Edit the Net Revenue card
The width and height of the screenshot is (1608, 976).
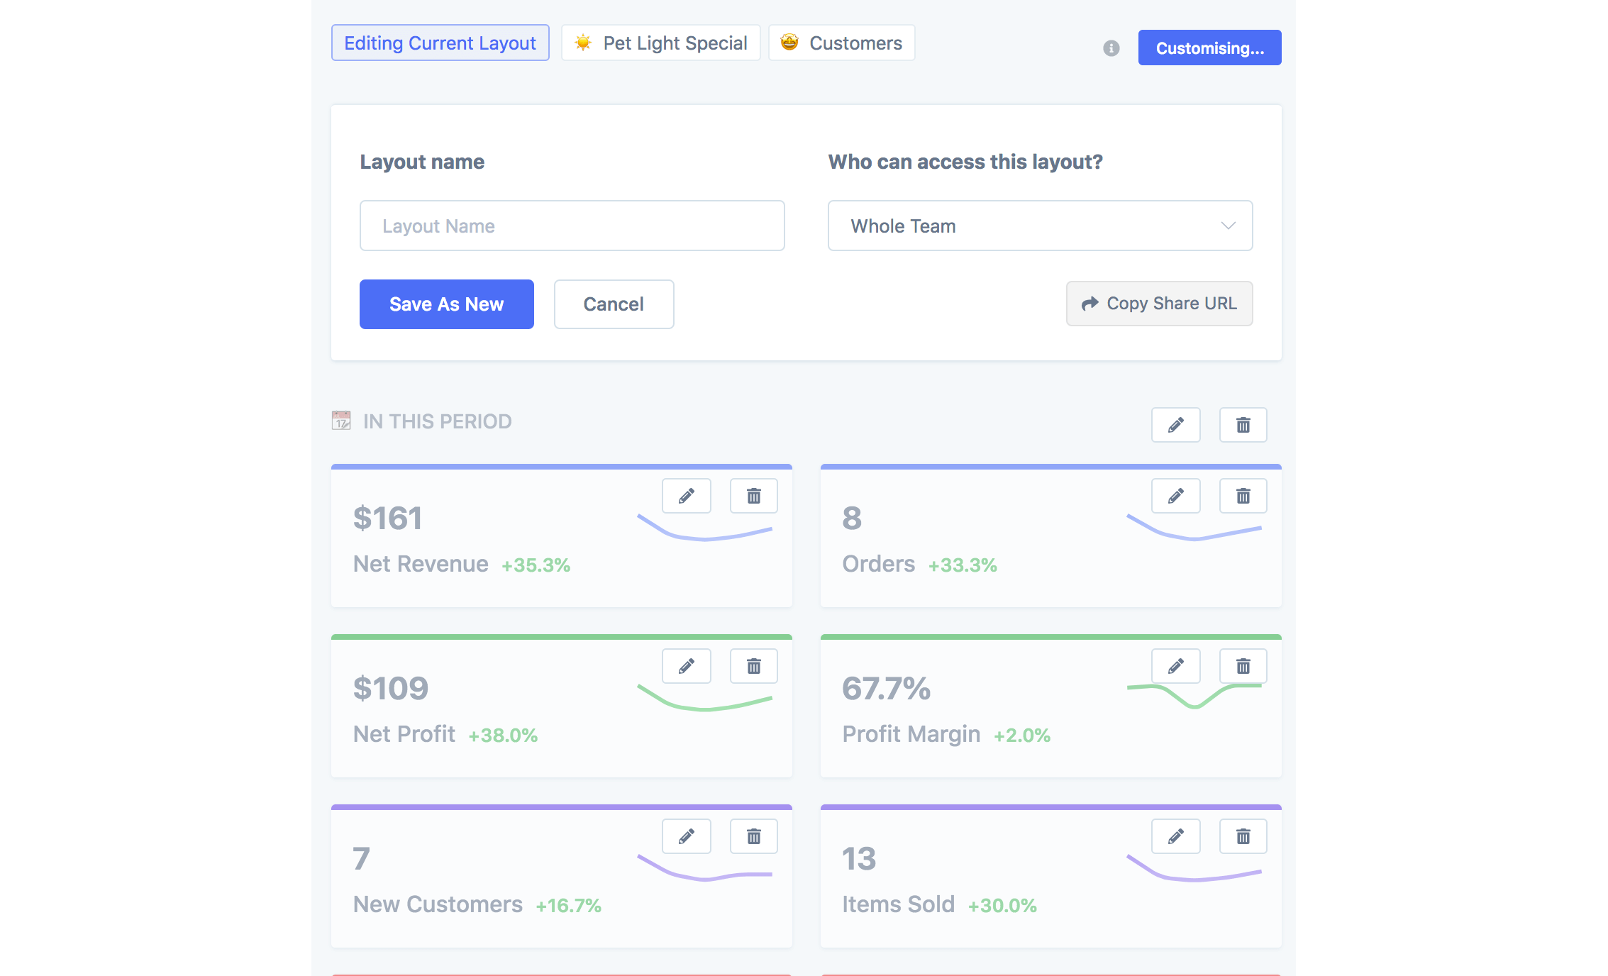(x=686, y=496)
